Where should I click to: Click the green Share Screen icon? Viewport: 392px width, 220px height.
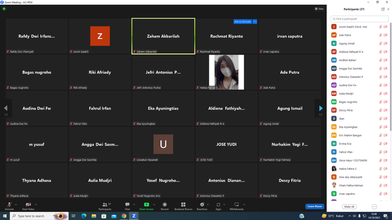(x=146, y=205)
